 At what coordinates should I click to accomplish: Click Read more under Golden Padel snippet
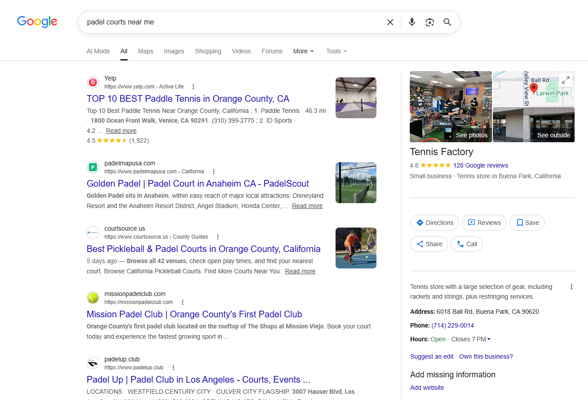pyautogui.click(x=307, y=206)
